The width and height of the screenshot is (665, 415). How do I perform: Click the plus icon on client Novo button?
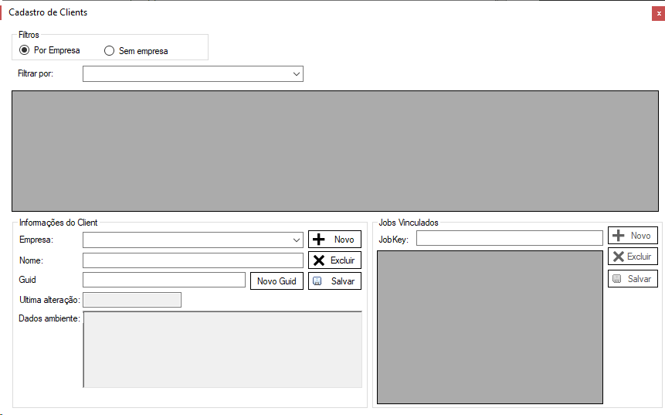coord(318,240)
